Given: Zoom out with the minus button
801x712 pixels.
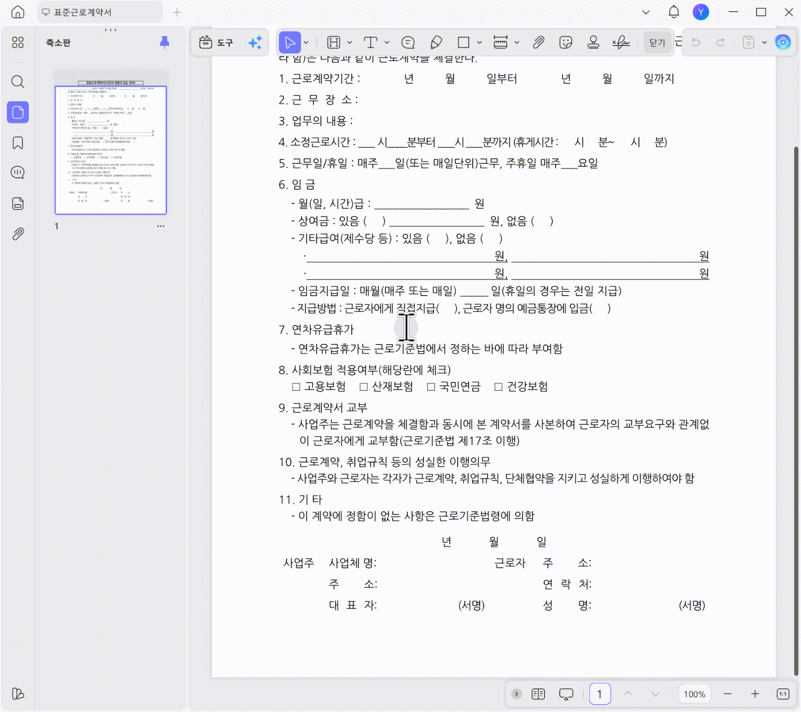Looking at the screenshot, I should pyautogui.click(x=728, y=694).
